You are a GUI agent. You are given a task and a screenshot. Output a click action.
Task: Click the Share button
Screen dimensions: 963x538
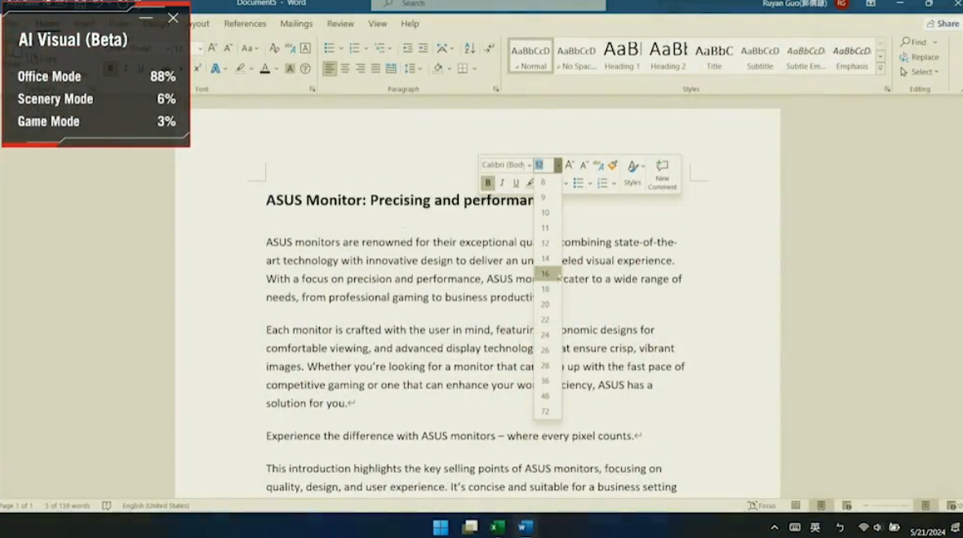coord(943,24)
